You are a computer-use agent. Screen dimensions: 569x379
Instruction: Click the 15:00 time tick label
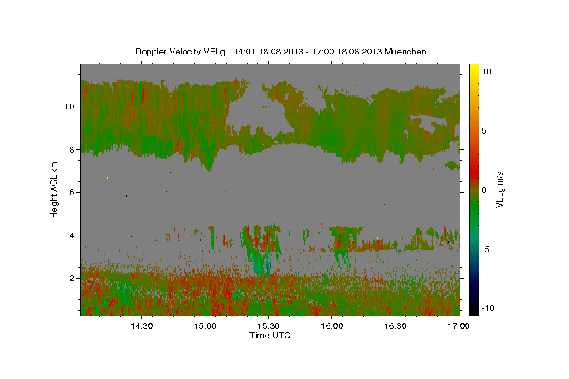coord(205,326)
